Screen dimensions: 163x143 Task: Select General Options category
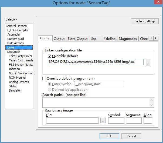point(16,26)
